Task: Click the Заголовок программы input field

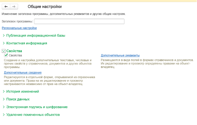Action: coord(79,22)
